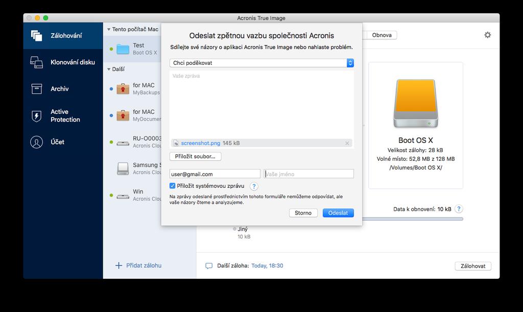Select the RU-O0003 drive icon
This screenshot has width=523, height=312.
[x=123, y=143]
